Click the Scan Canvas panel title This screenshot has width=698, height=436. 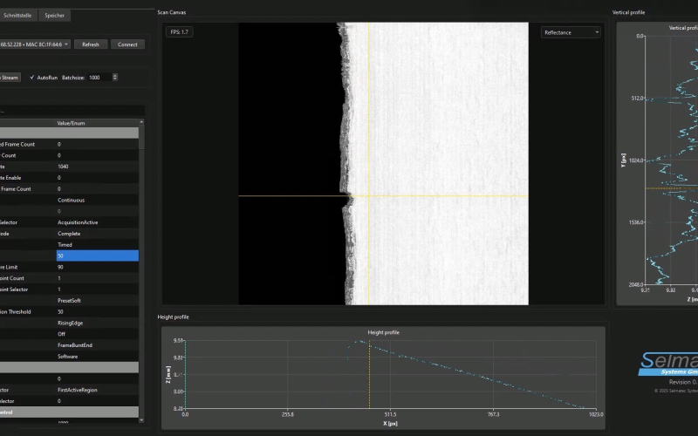[x=172, y=12]
